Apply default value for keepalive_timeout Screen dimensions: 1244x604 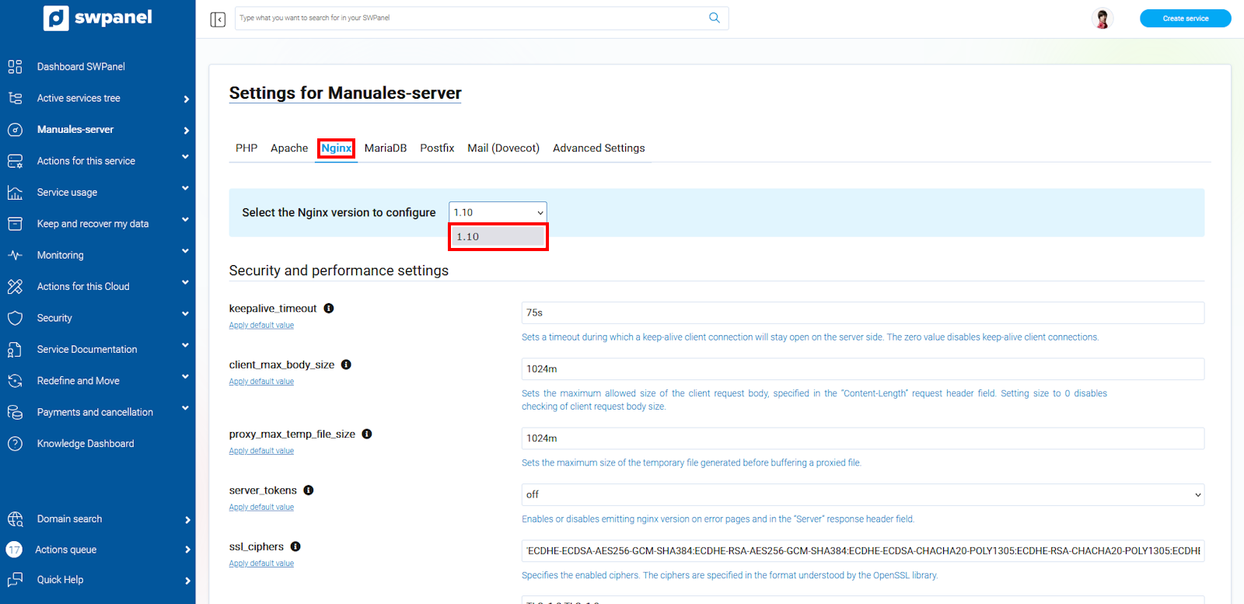[261, 326]
